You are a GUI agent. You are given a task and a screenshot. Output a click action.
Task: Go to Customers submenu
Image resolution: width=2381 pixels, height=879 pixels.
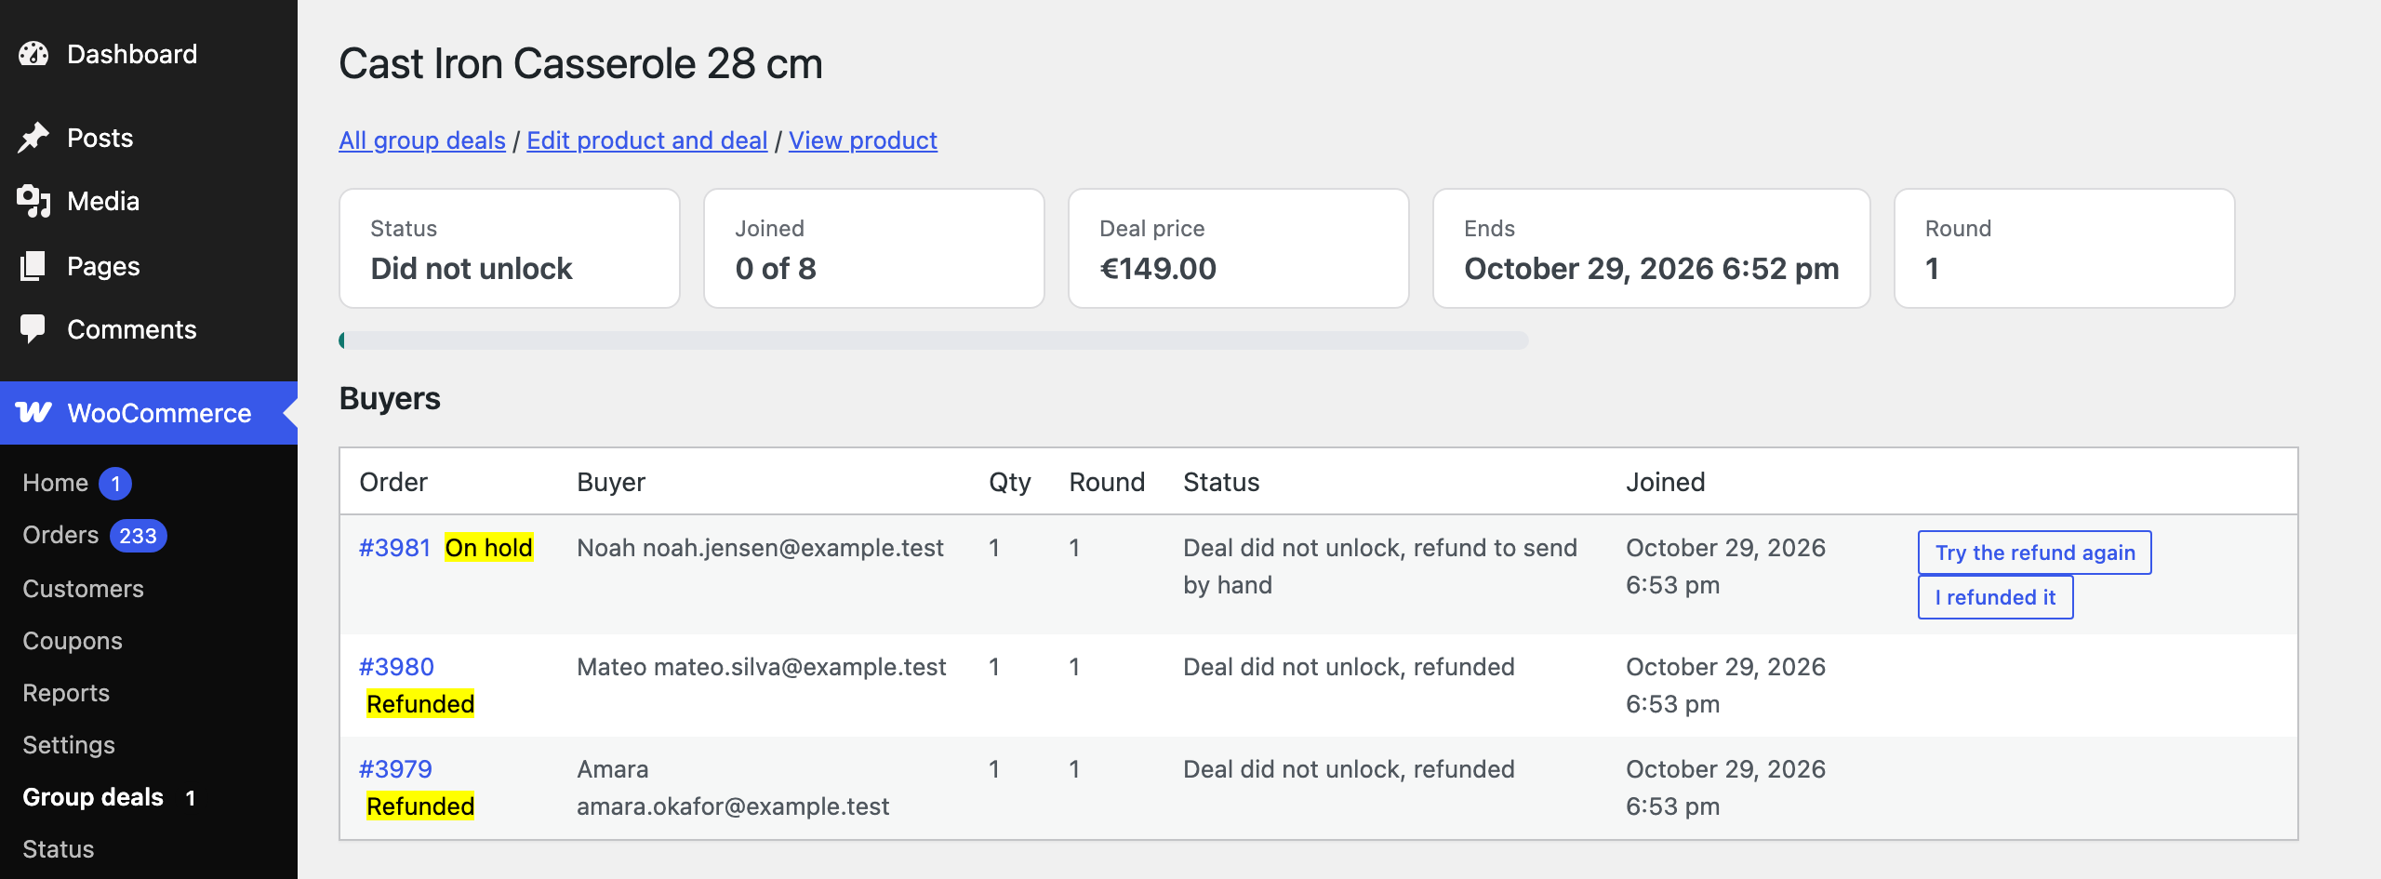click(x=83, y=589)
